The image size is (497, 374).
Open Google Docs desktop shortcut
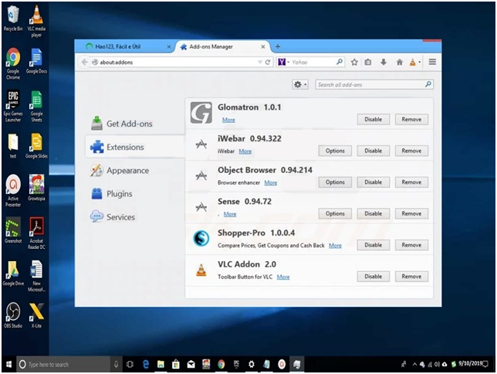coord(36,61)
